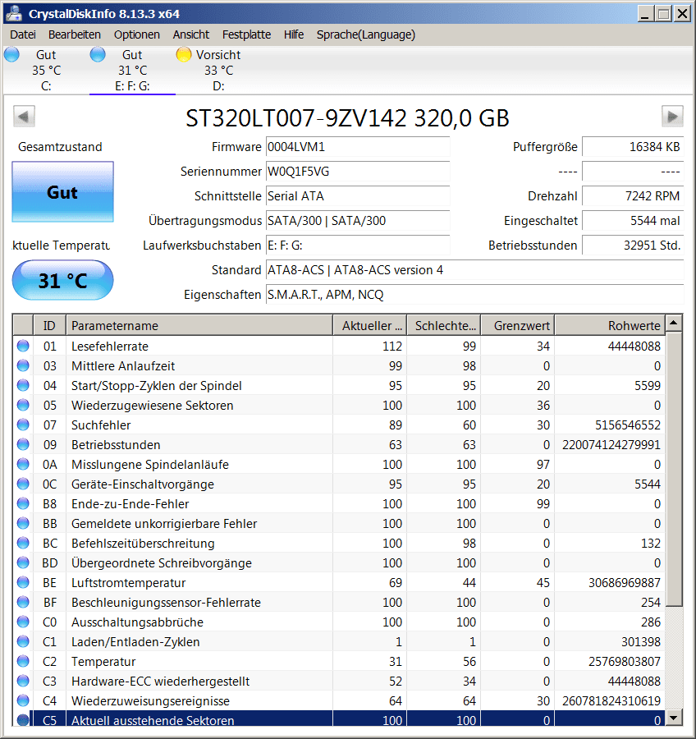Click the Betriebsstunden value 32951 Std.
Image resolution: width=696 pixels, height=739 pixels.
point(632,245)
